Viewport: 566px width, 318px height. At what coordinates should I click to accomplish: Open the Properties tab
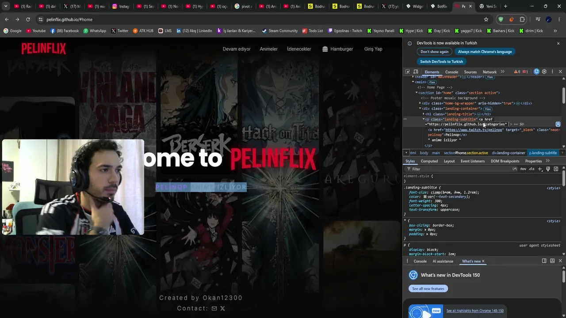pyautogui.click(x=533, y=161)
